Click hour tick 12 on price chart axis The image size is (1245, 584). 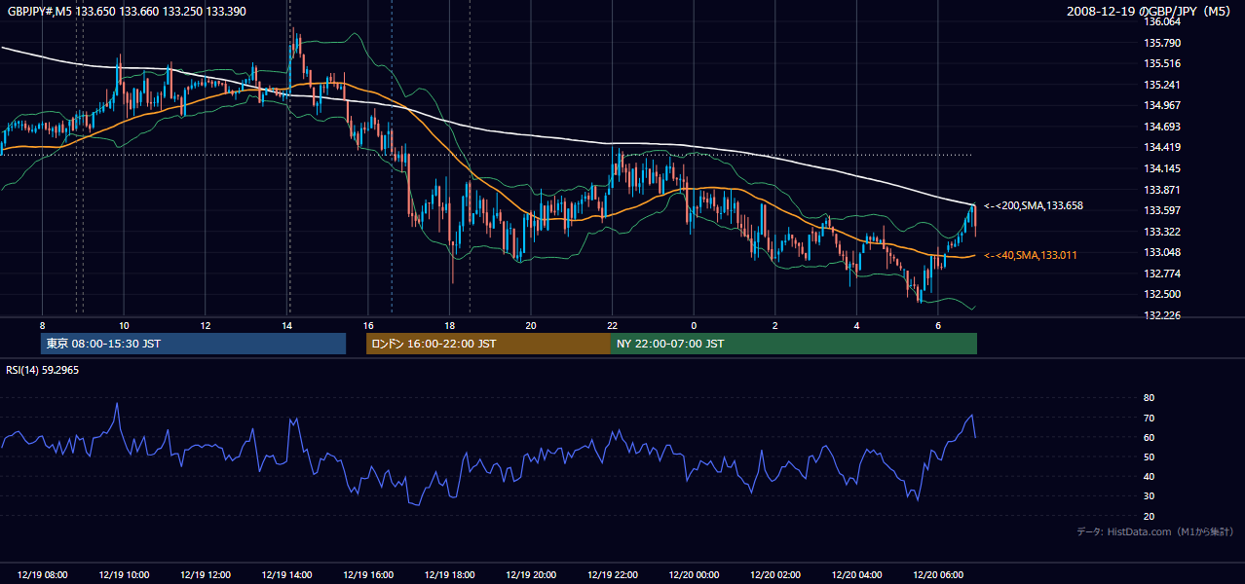(x=205, y=325)
